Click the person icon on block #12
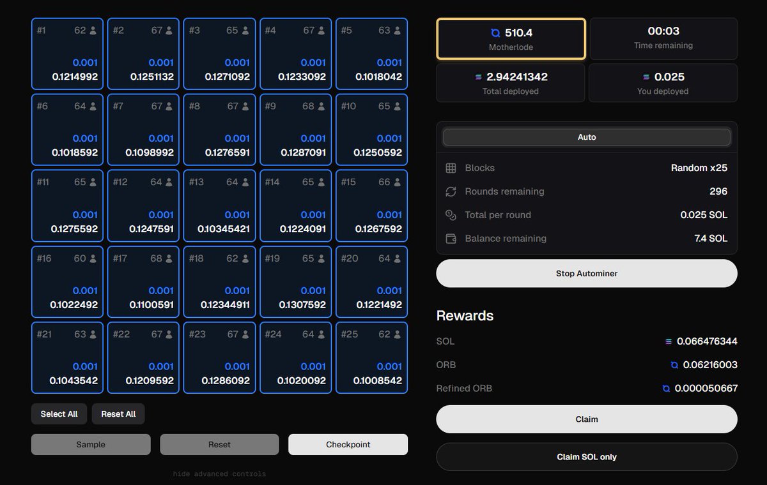 click(169, 182)
